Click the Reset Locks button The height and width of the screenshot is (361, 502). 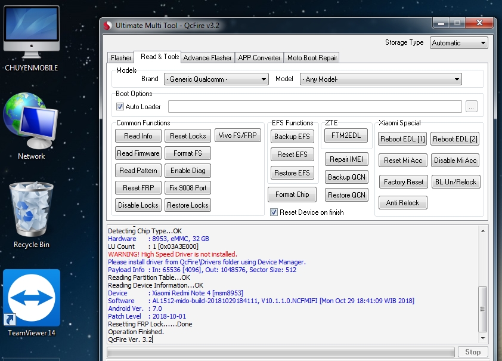click(188, 136)
